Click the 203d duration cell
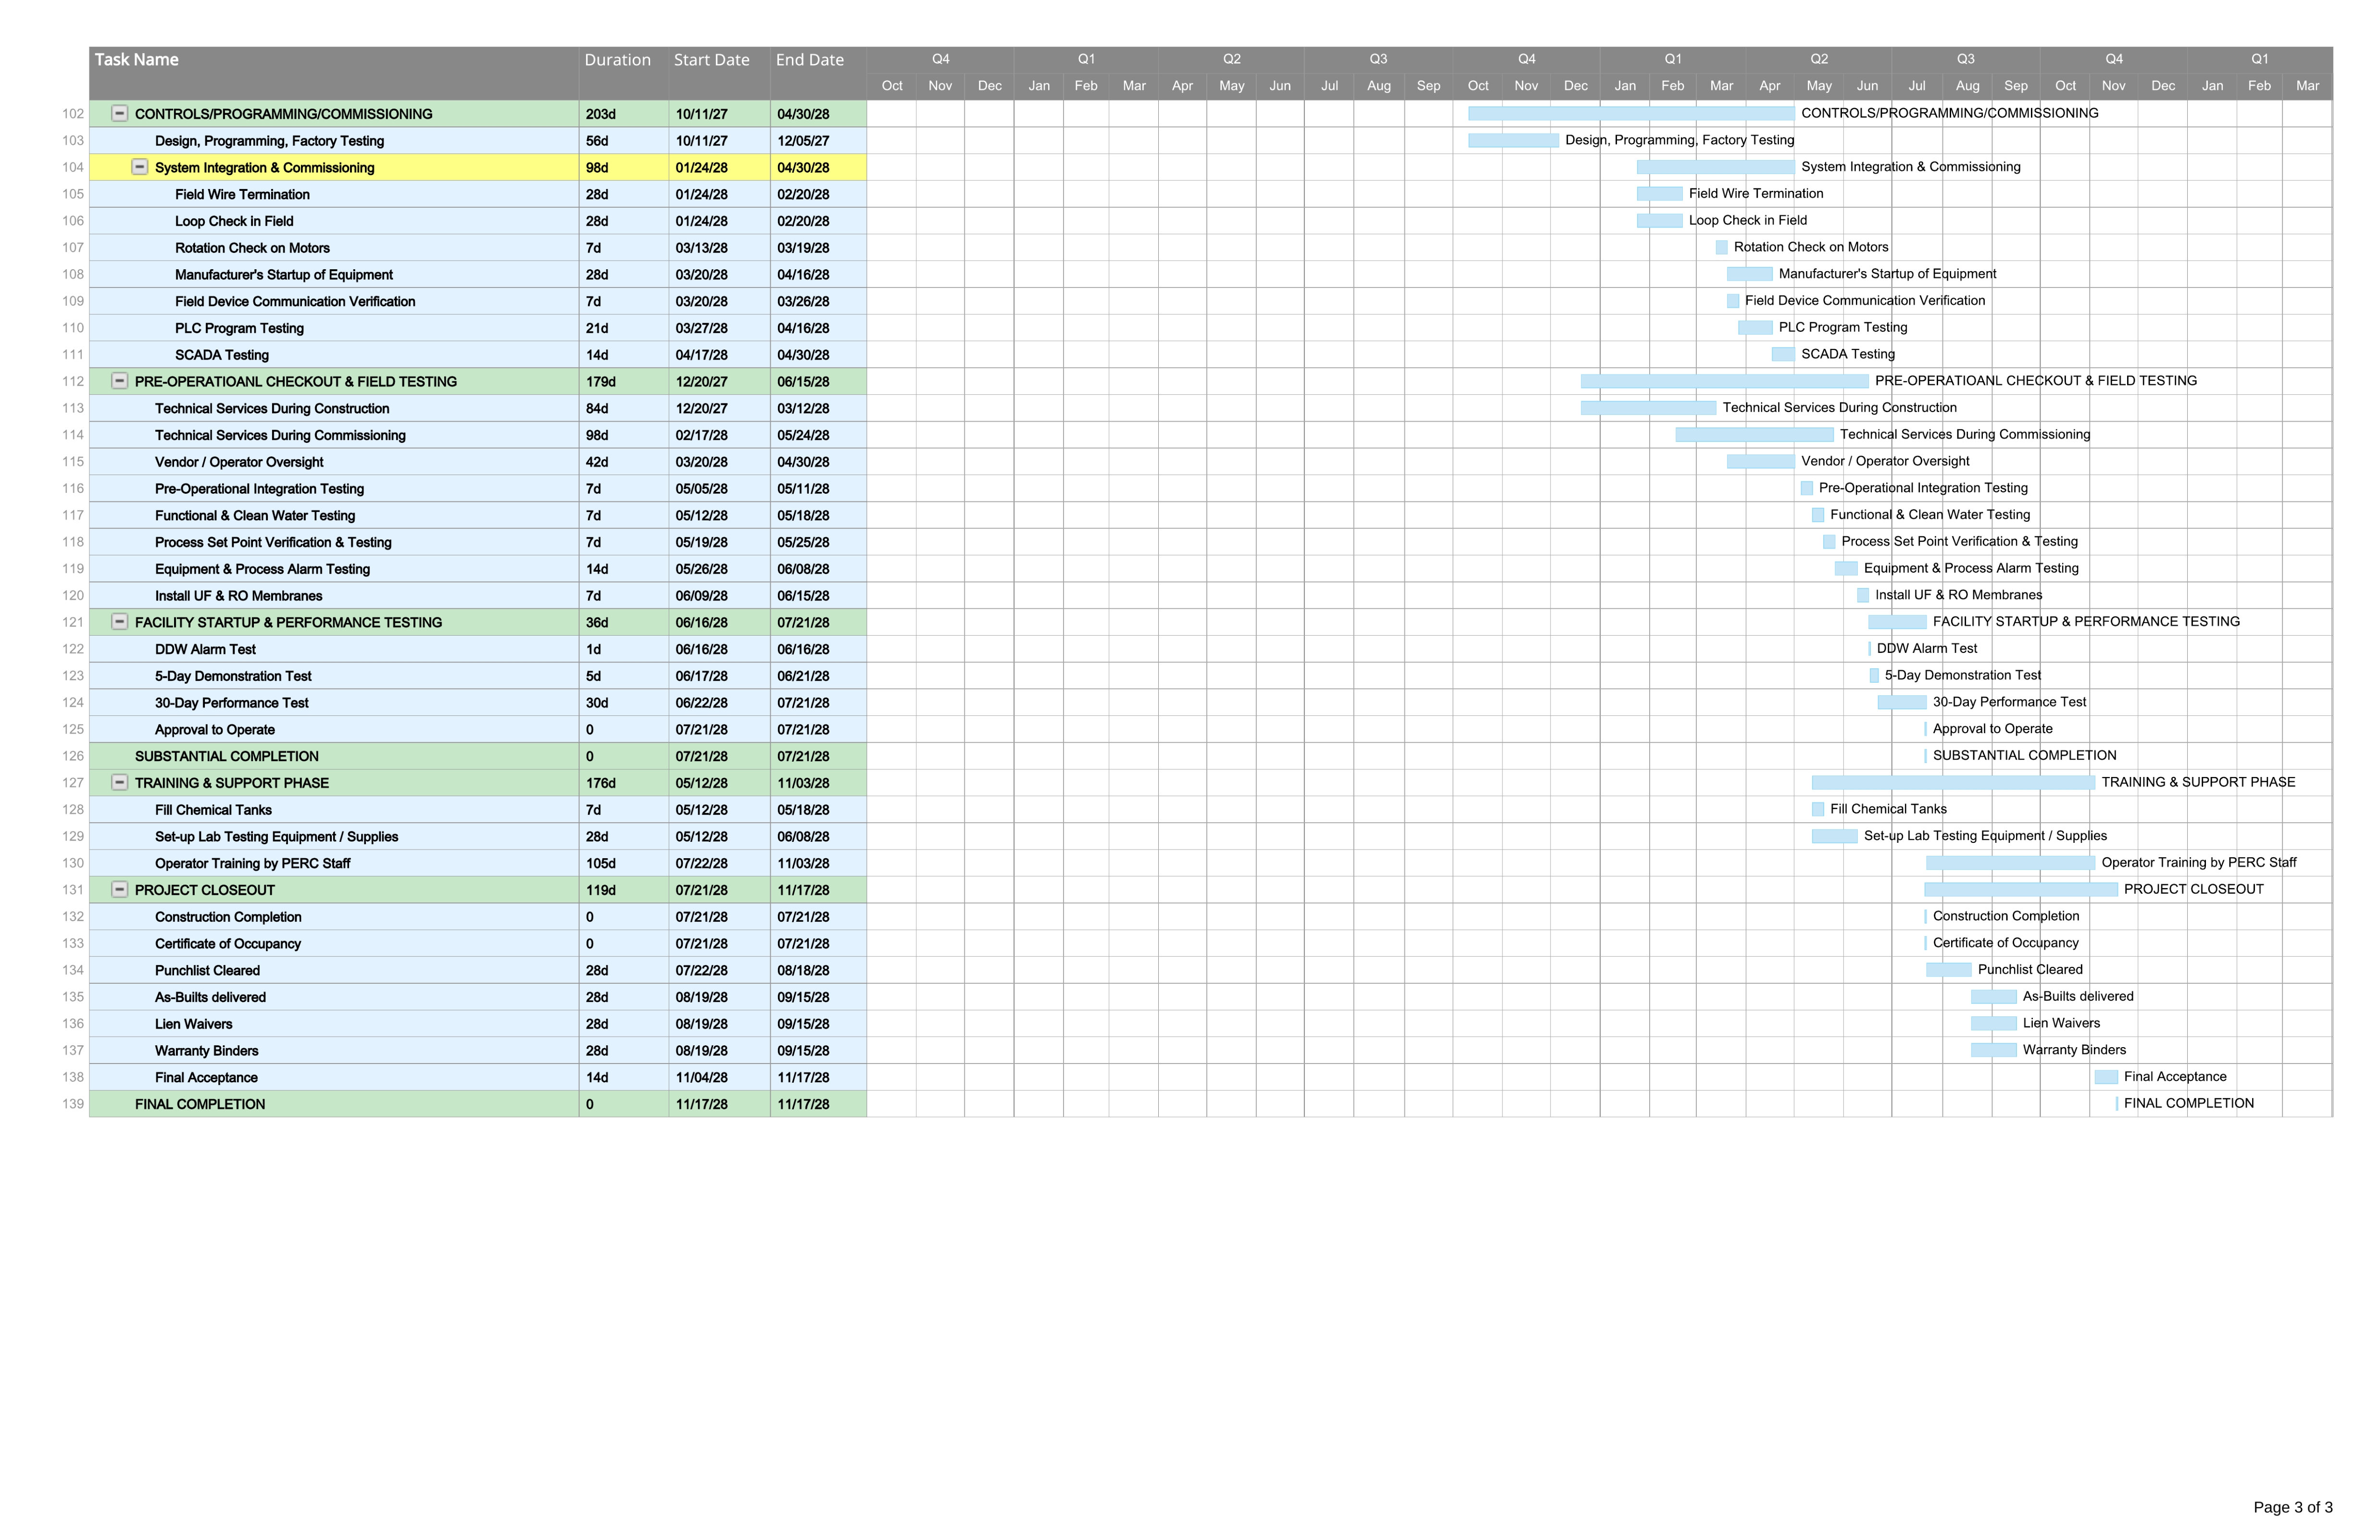Screen dimensions: 2380x1540 [624, 114]
